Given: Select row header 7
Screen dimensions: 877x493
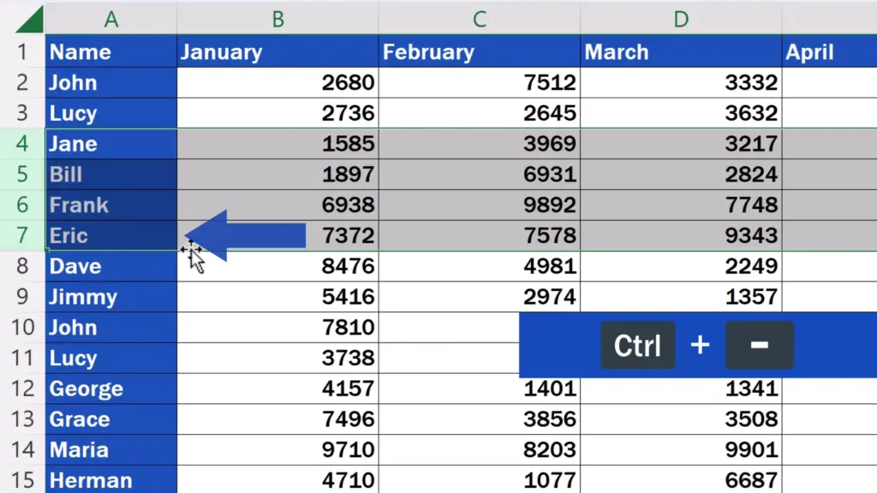Looking at the screenshot, I should (x=23, y=235).
